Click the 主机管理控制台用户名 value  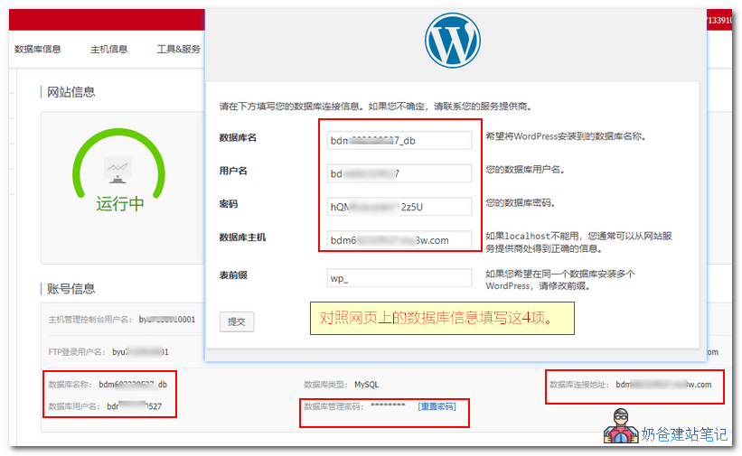166,320
